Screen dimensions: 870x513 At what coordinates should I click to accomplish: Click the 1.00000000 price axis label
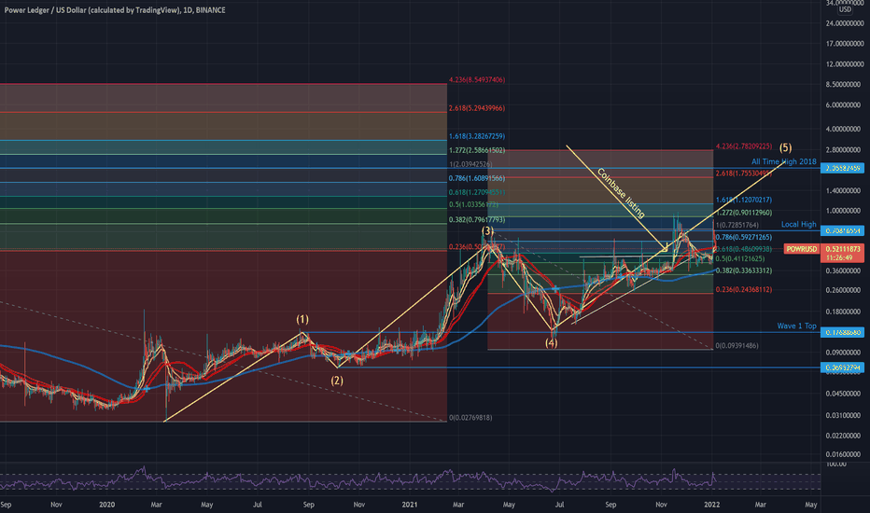(845, 211)
